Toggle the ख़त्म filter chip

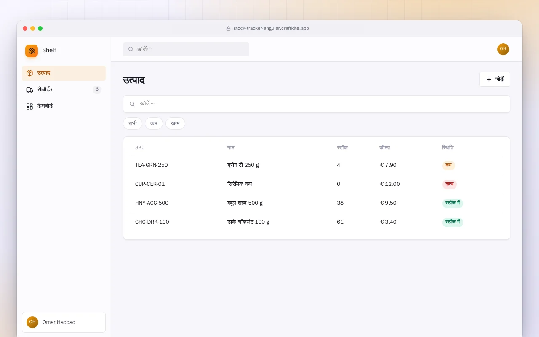(x=175, y=123)
